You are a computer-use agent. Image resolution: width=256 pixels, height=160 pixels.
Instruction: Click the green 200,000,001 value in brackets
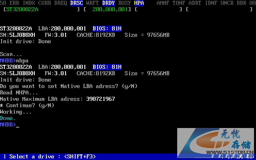[110, 9]
